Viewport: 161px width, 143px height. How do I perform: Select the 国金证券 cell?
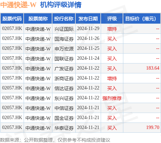[64, 118]
